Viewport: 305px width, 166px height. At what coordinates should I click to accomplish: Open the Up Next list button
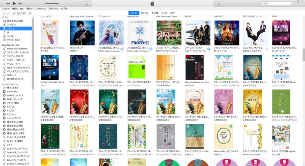(218, 3)
